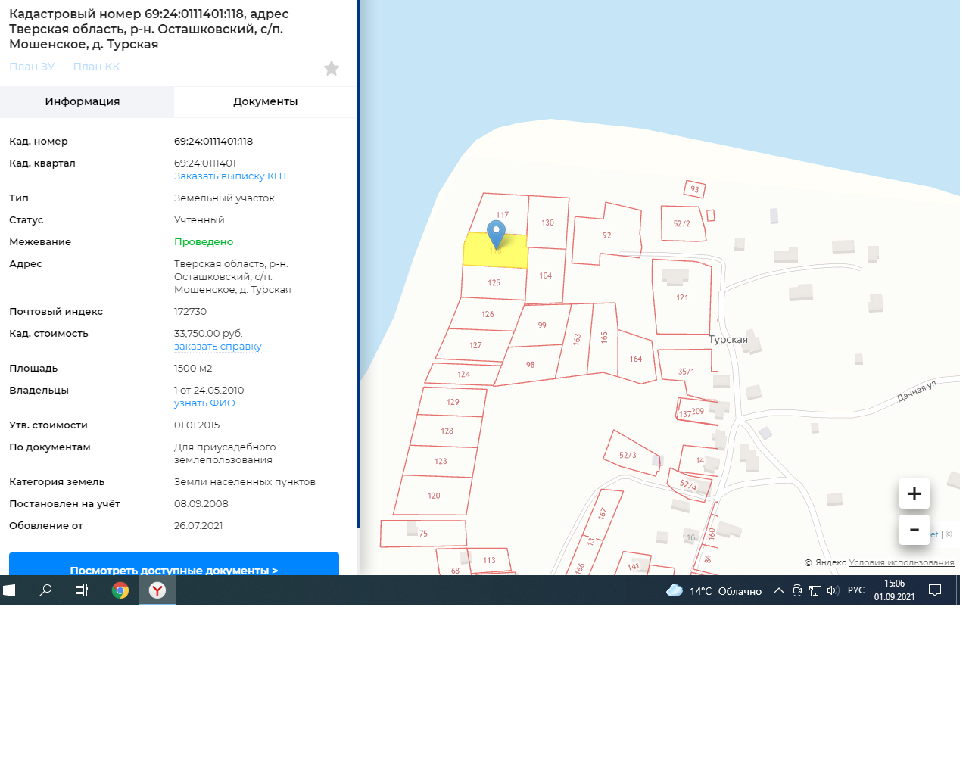Switch the РУС input language indicator
969x775 pixels.
coord(856,590)
